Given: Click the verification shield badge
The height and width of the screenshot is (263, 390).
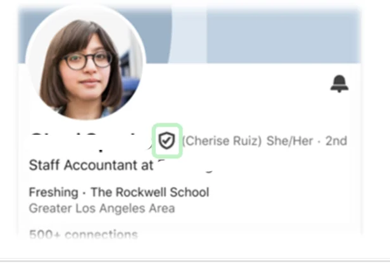Looking at the screenshot, I should point(167,140).
